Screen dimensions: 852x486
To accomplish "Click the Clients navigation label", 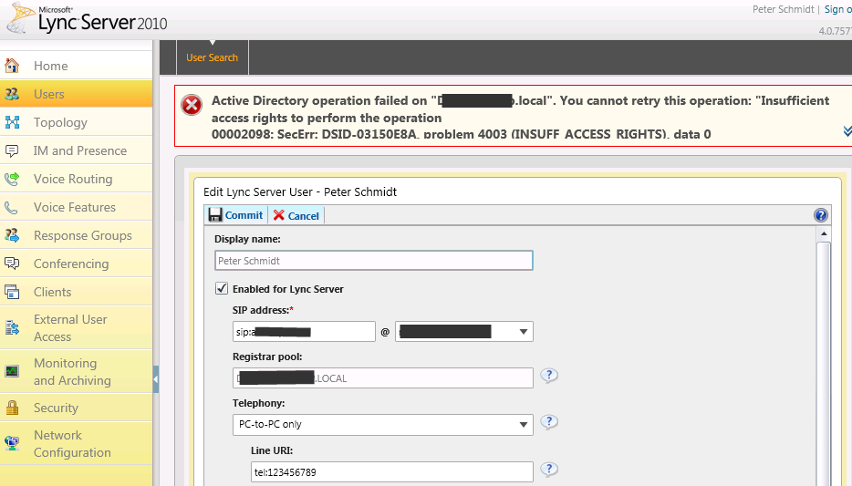I will [x=52, y=292].
